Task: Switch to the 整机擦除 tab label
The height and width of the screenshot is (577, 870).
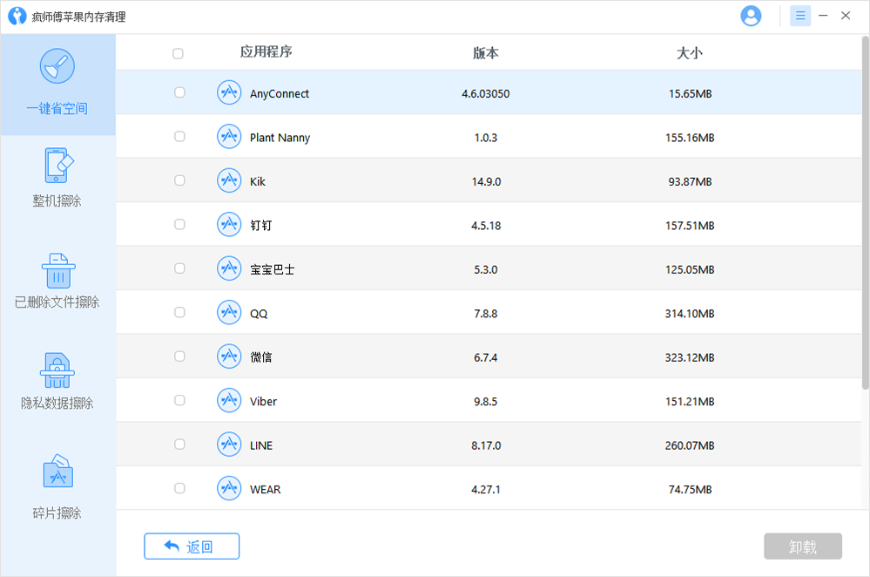Action: [57, 200]
